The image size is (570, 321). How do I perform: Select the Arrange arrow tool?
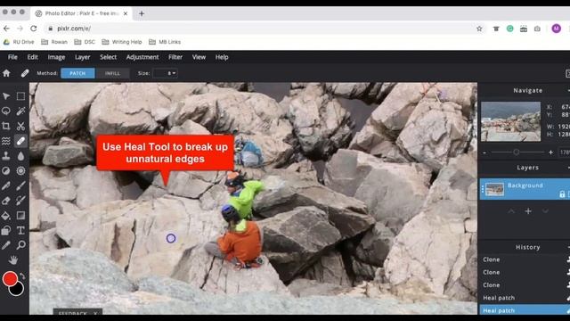(6, 96)
